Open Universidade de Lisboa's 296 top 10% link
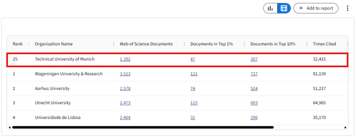The image size is (356, 137). [x=254, y=118]
